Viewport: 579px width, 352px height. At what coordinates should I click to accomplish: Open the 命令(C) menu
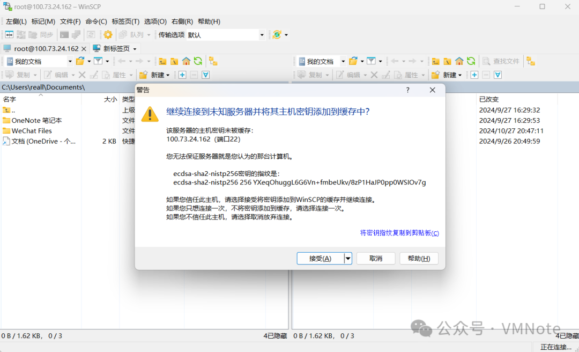point(96,21)
